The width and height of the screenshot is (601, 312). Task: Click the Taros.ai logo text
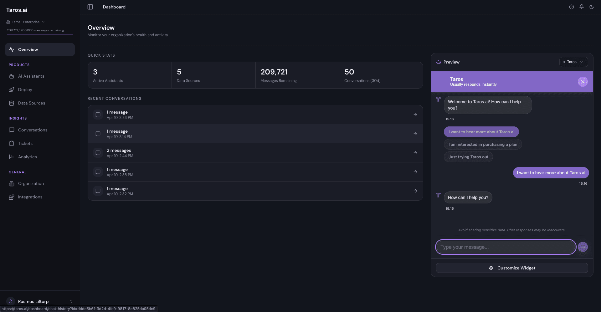[x=17, y=10]
